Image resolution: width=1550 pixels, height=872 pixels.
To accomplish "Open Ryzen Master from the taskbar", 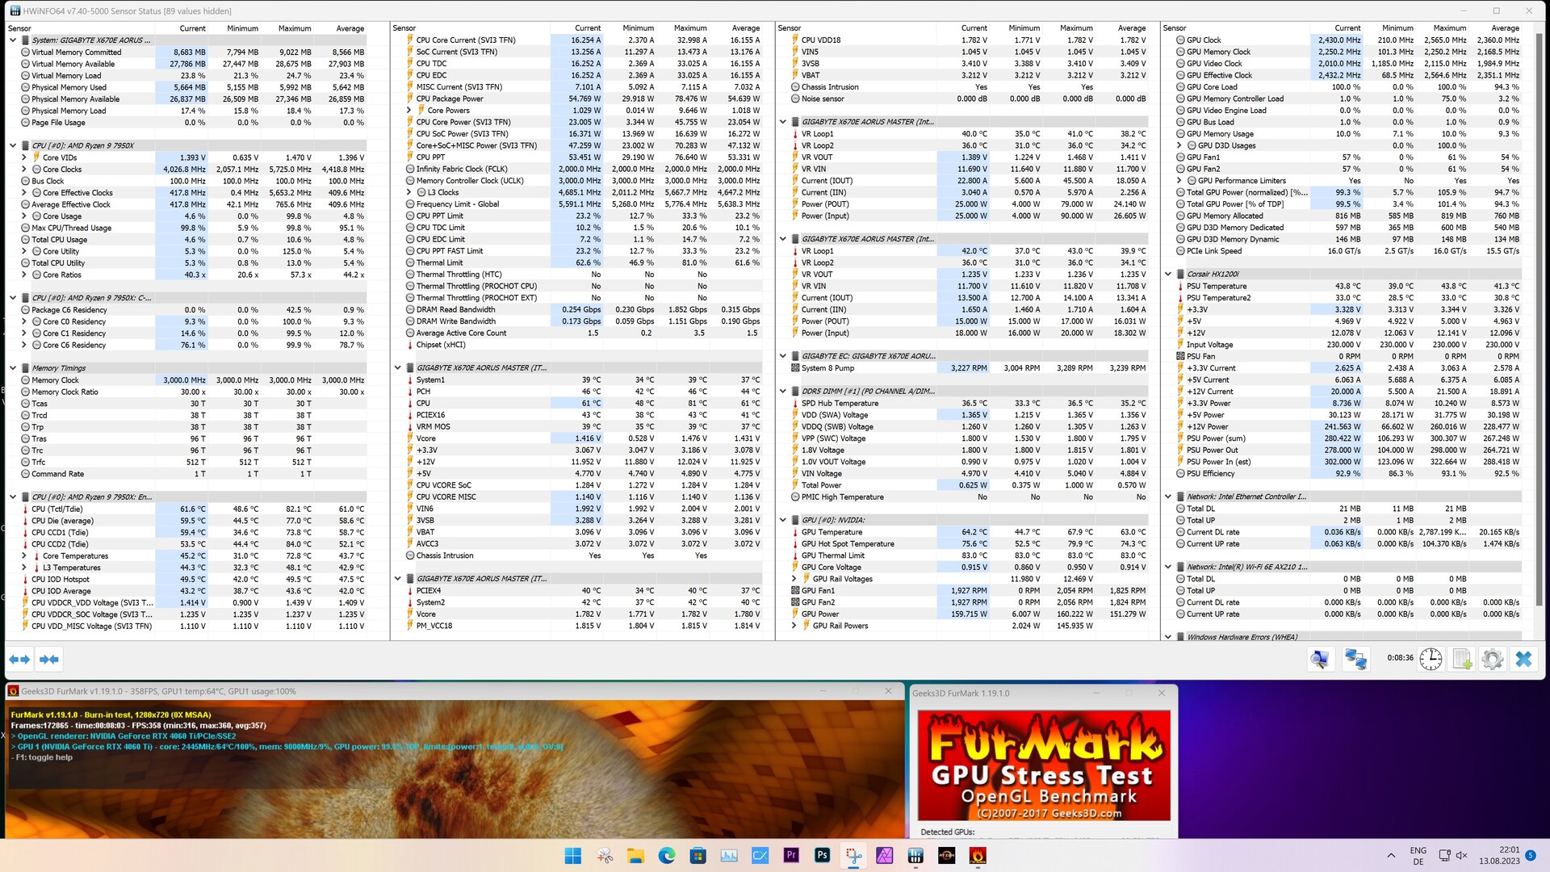I will pos(946,856).
